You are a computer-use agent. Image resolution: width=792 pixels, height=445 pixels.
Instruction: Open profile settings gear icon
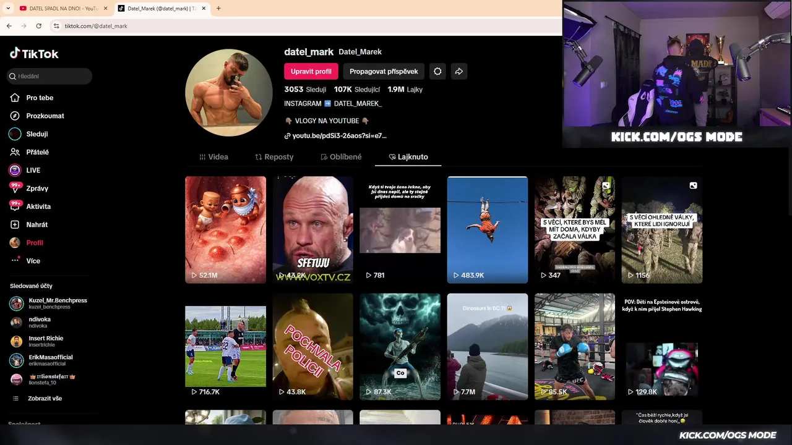(437, 71)
